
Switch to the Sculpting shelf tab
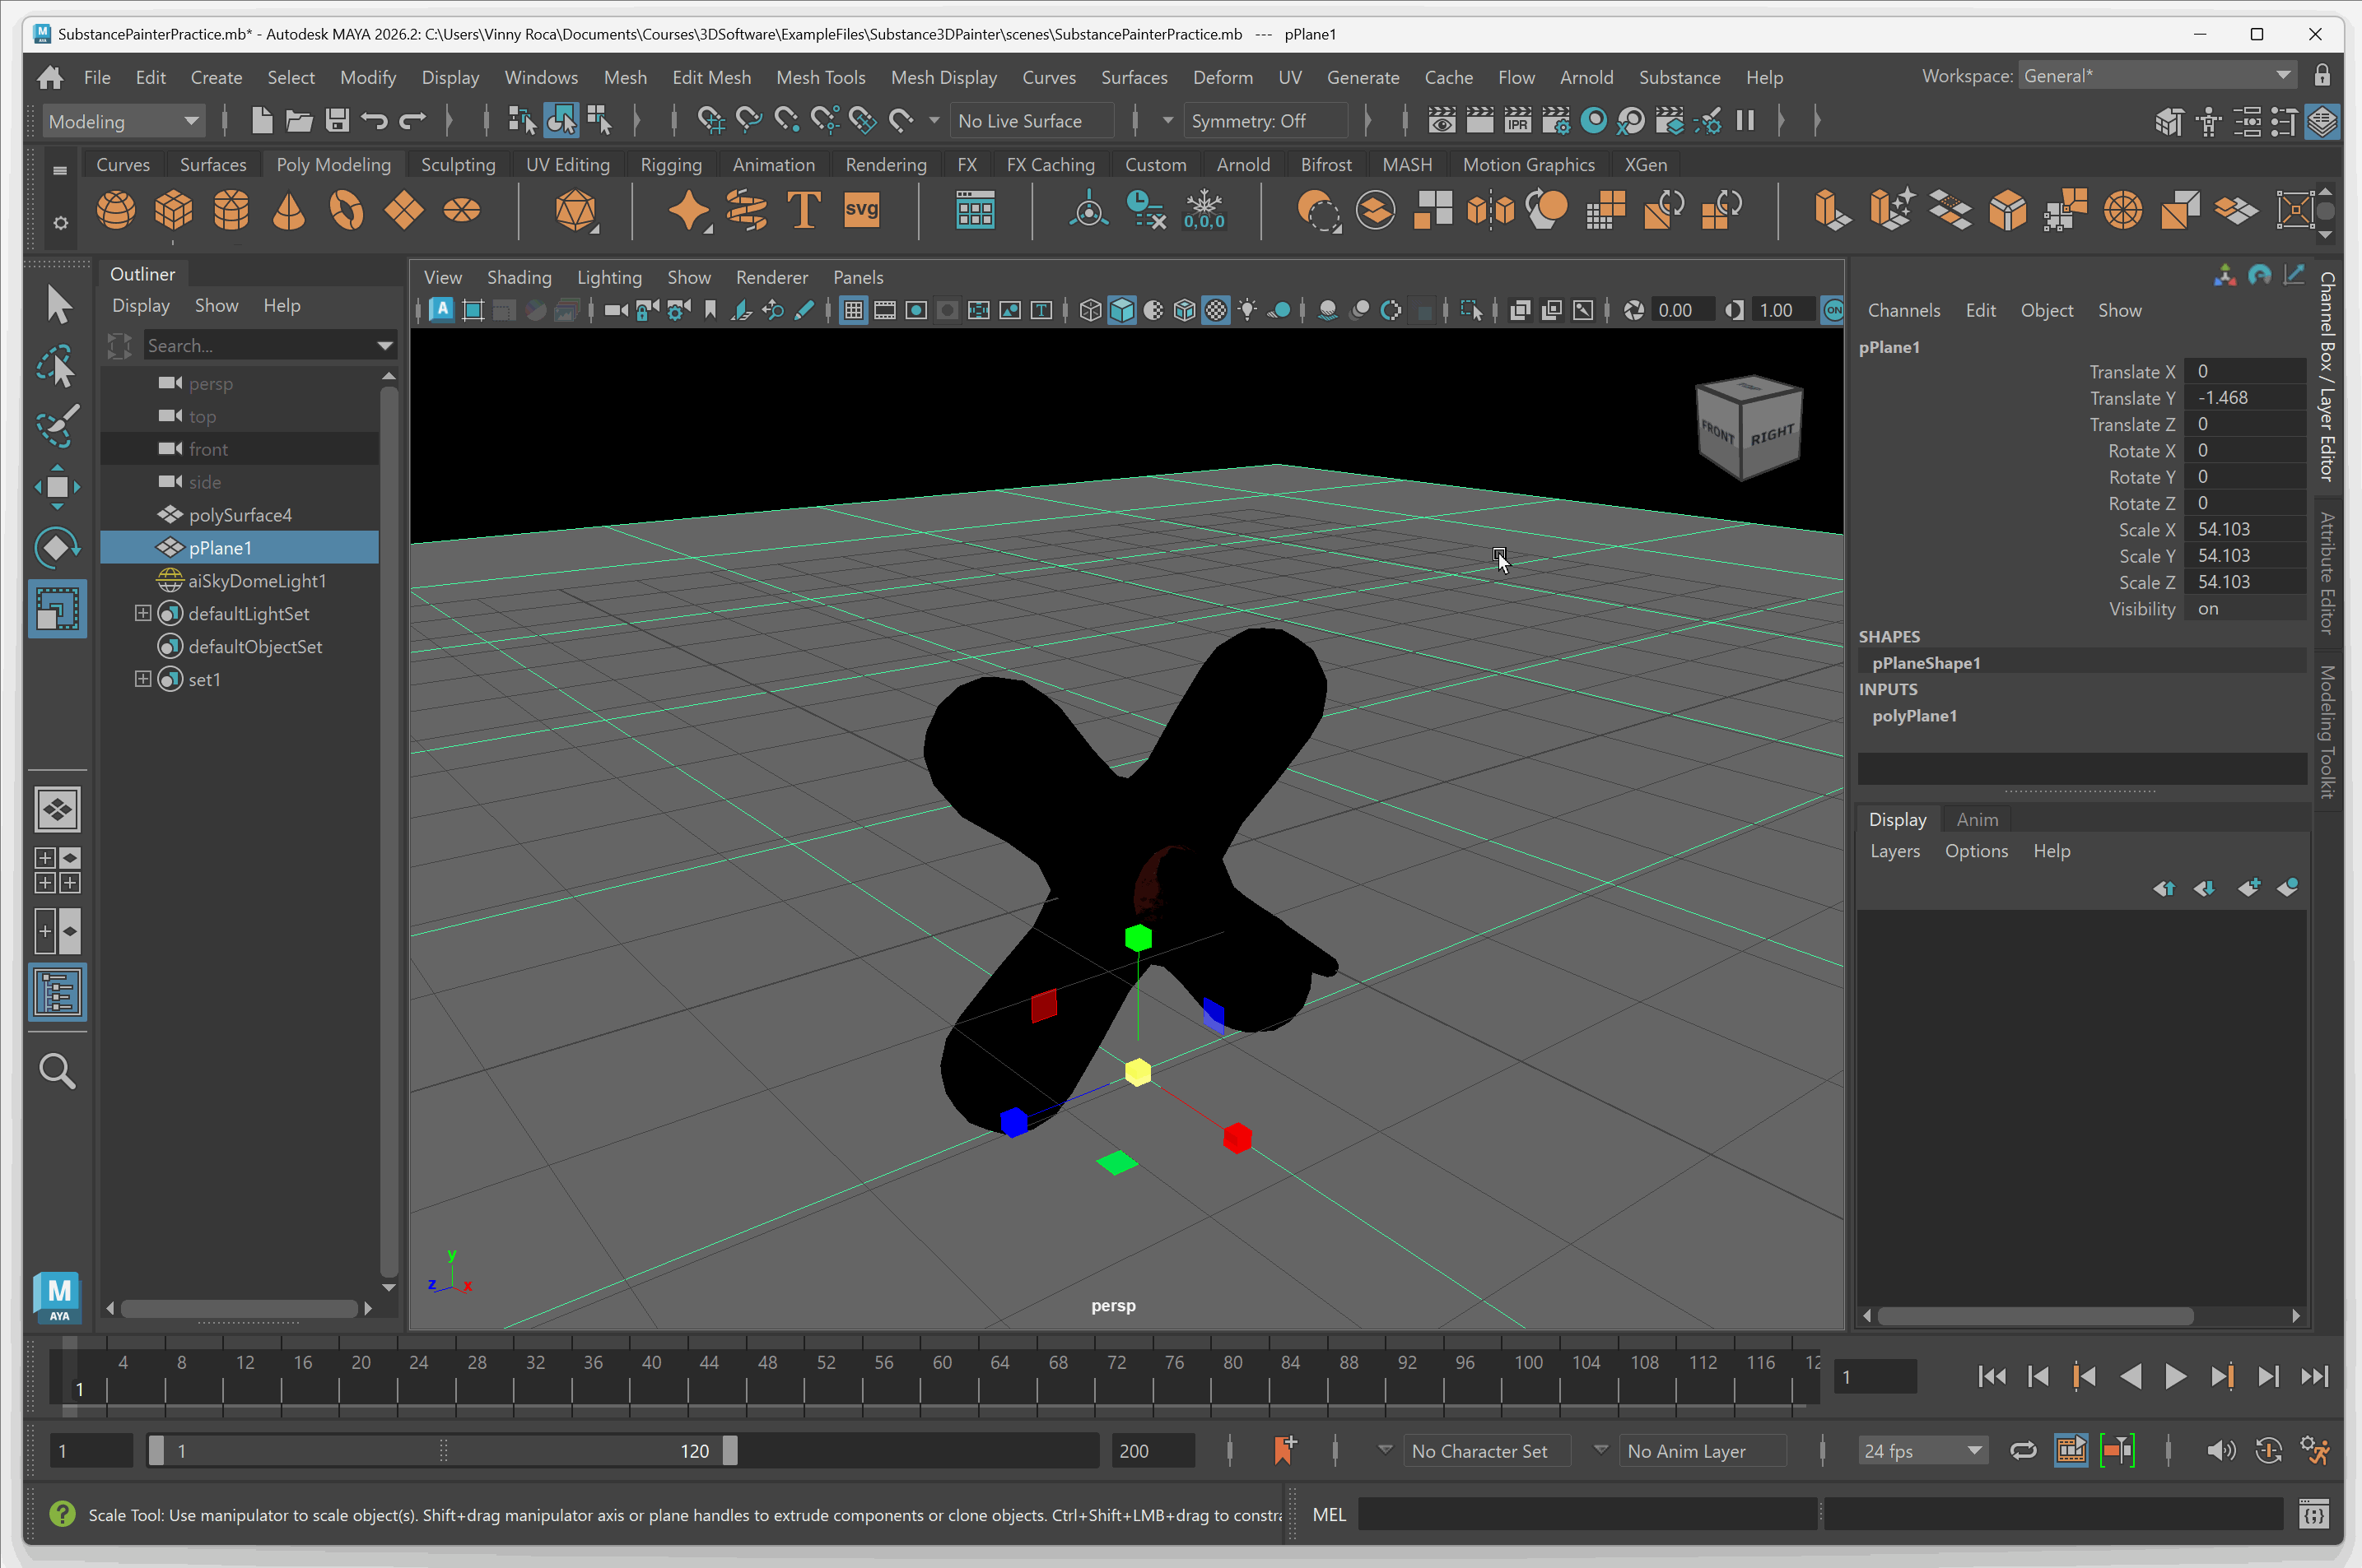(458, 165)
